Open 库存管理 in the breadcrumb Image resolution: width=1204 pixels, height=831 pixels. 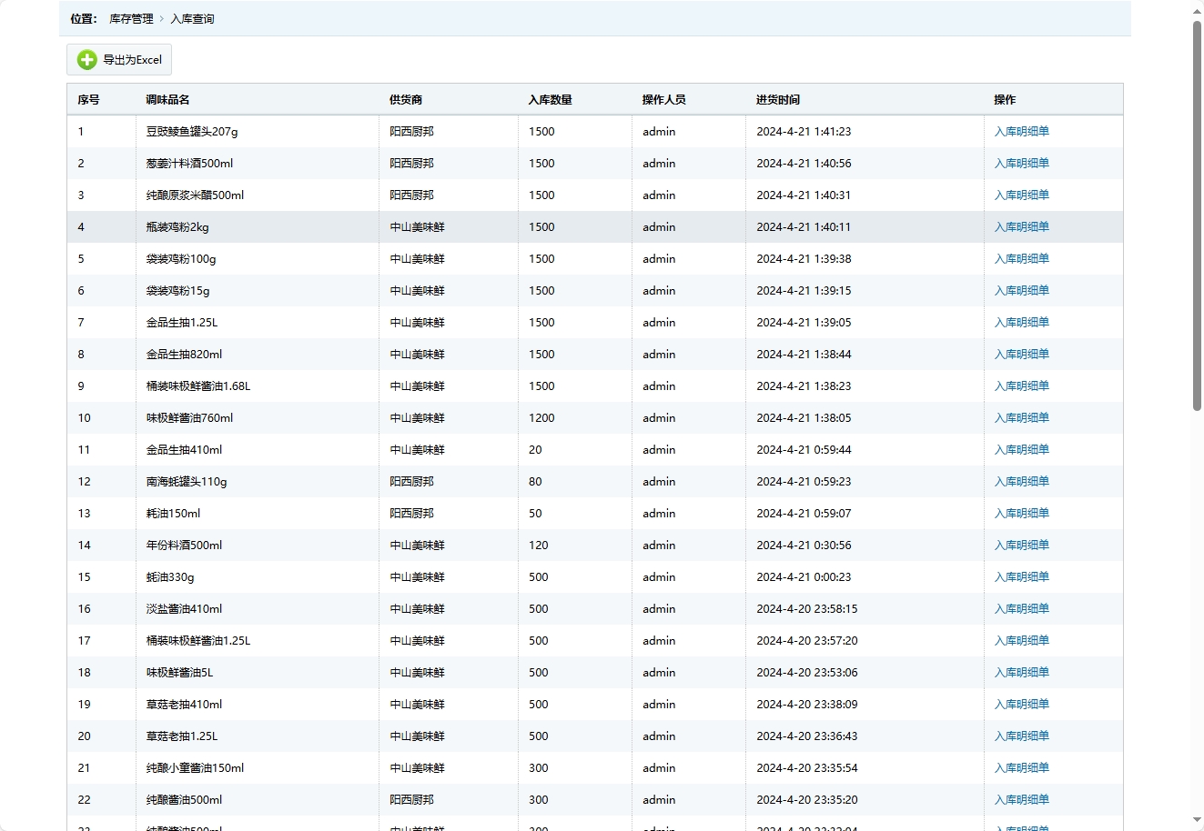(x=131, y=19)
